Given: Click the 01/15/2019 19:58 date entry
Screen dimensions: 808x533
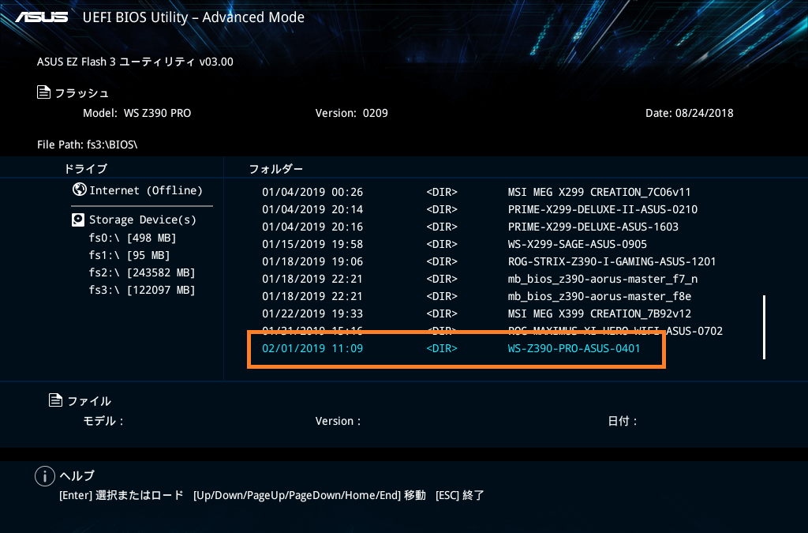Looking at the screenshot, I should (312, 244).
